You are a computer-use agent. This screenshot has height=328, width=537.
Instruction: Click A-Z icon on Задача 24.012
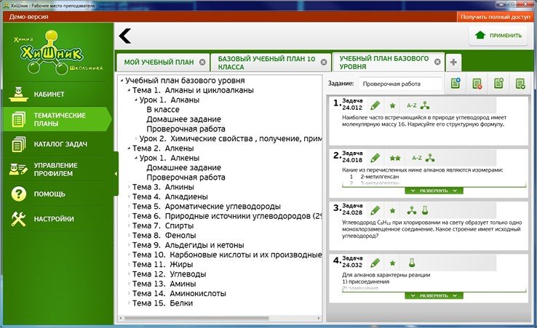pyautogui.click(x=412, y=105)
